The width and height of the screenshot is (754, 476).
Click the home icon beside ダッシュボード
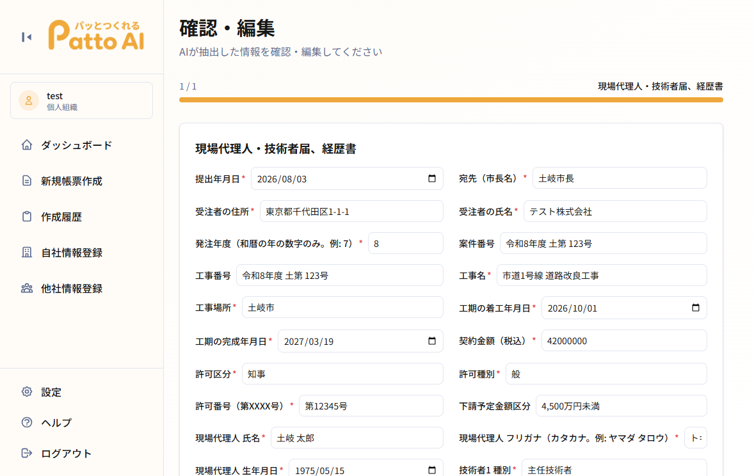[27, 145]
